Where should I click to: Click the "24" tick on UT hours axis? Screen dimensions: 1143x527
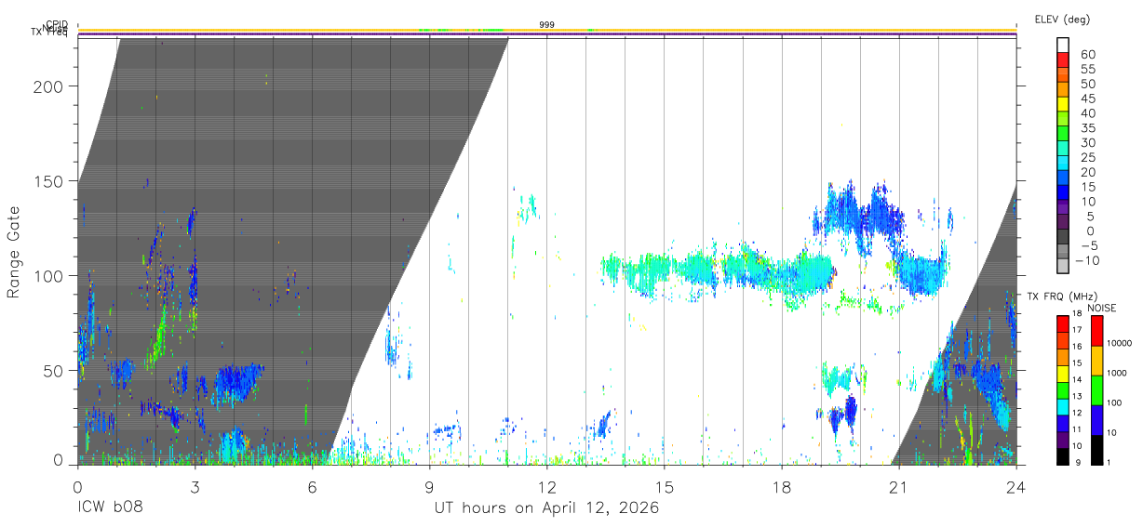(x=1015, y=485)
